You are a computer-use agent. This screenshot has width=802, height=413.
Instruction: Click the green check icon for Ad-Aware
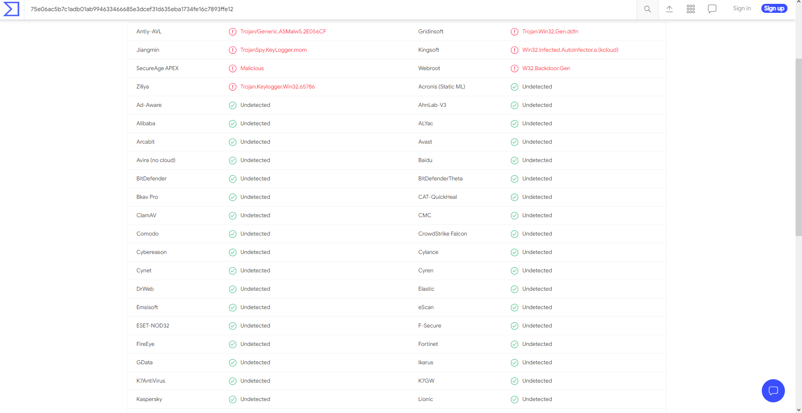pos(233,105)
